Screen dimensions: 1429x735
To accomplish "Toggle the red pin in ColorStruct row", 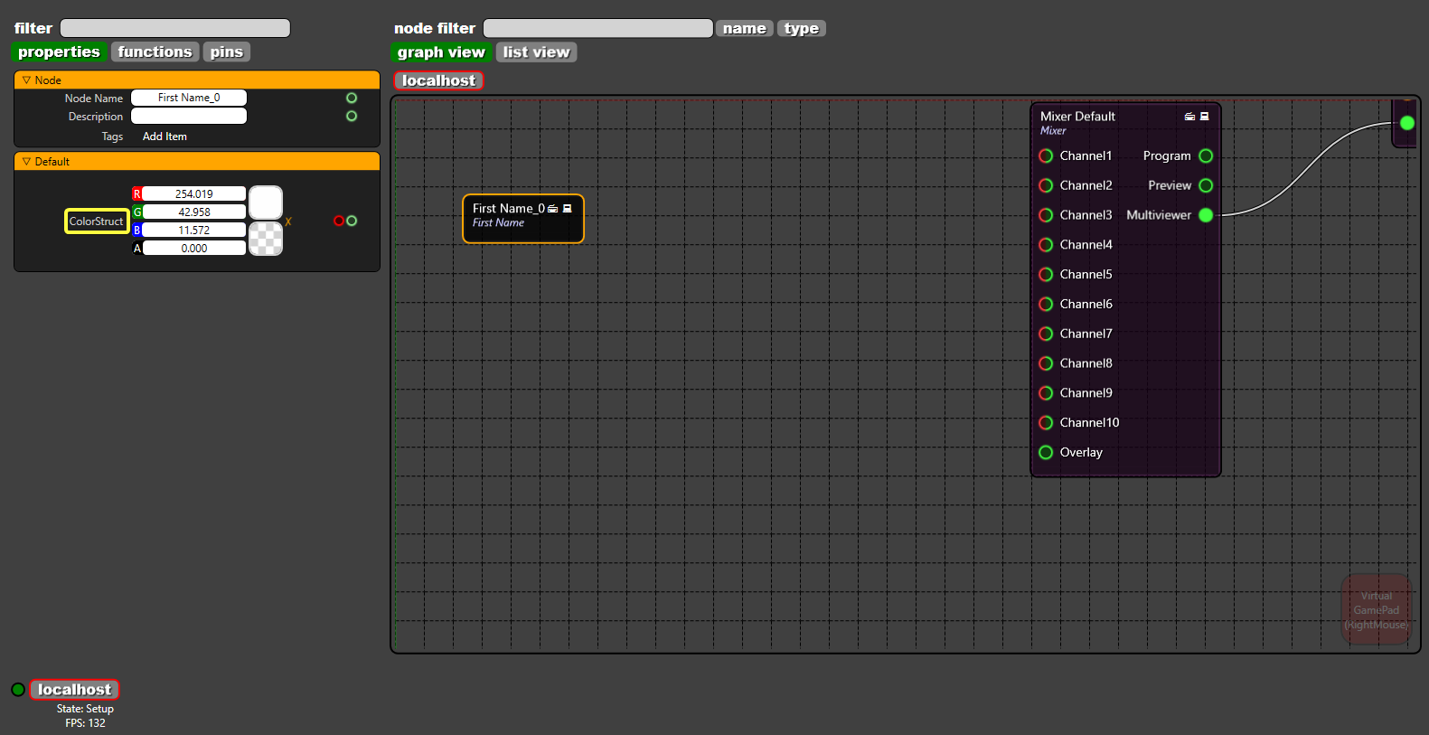I will 339,221.
